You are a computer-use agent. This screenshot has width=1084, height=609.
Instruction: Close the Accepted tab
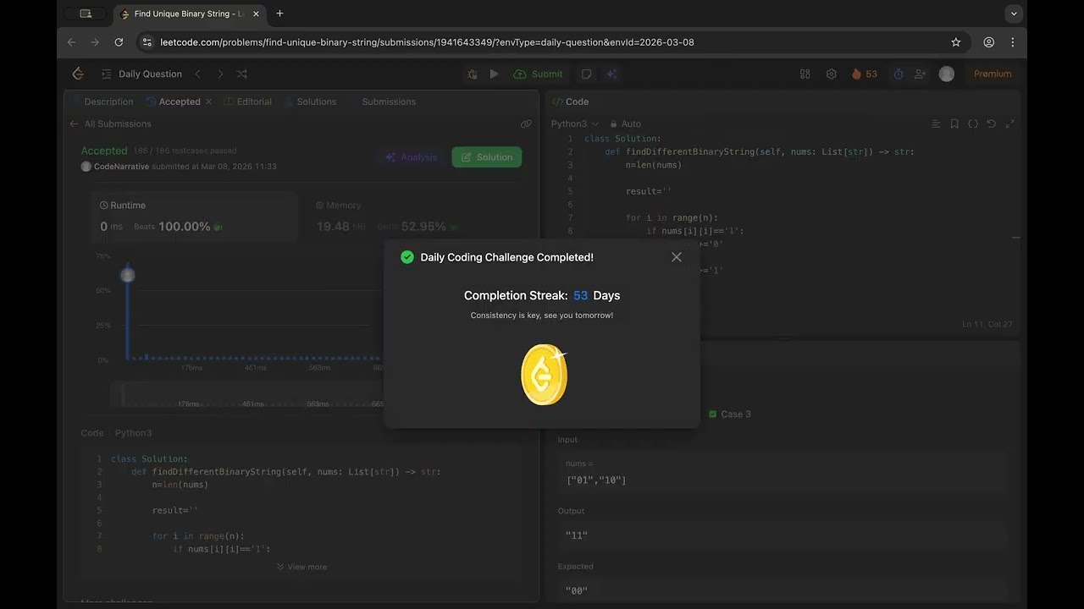208,101
